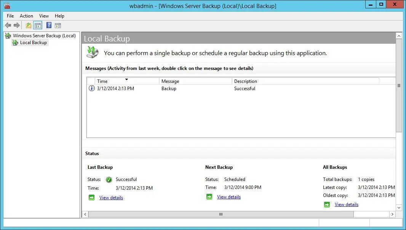Click the Last Backup heading

[100, 167]
